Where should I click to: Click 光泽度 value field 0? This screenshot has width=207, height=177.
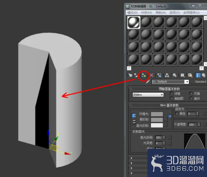point(159,143)
